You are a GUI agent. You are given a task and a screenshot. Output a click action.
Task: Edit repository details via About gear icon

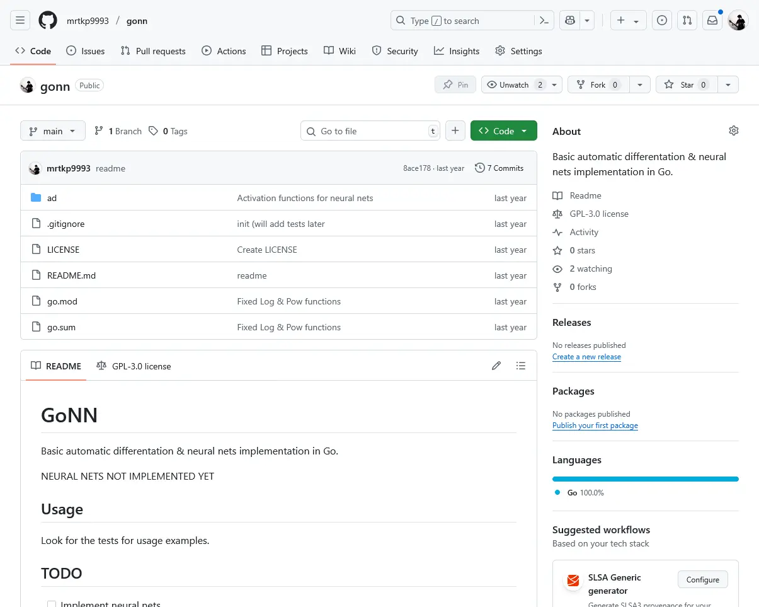[734, 130]
